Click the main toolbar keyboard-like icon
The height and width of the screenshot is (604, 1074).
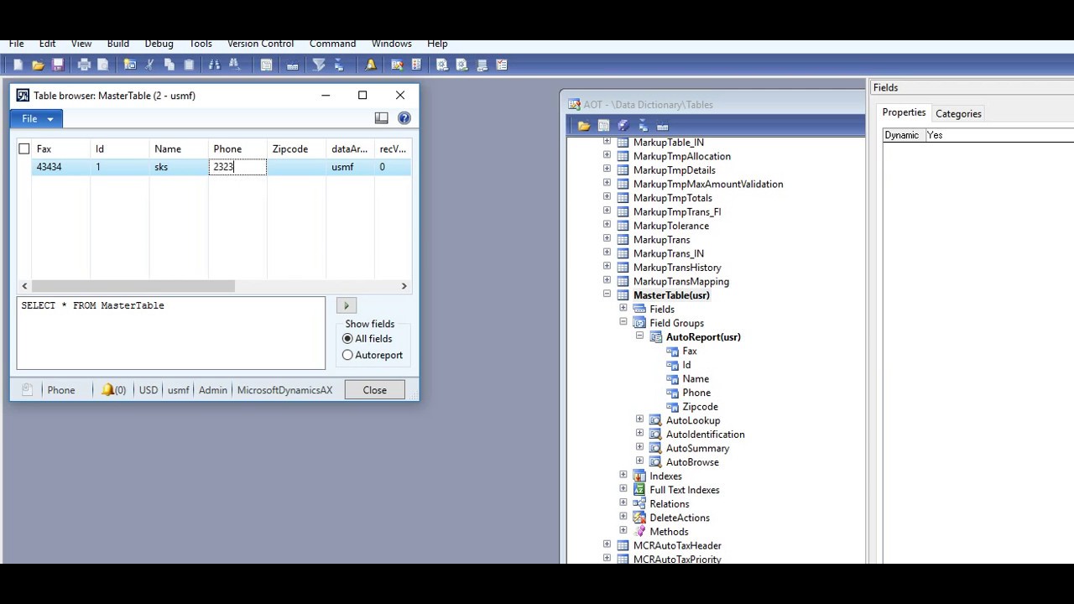(292, 65)
